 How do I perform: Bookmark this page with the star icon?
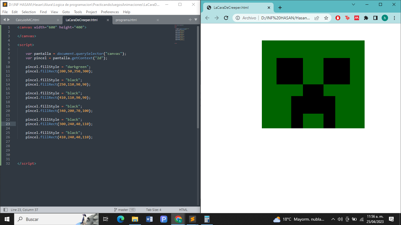click(326, 18)
